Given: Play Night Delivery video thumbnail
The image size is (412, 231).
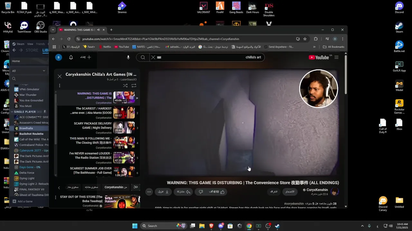Looking at the screenshot, I should point(124,127).
